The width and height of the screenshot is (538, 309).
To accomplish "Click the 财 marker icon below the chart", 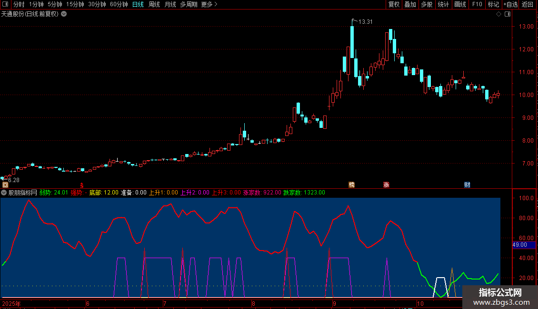I will tap(467, 184).
